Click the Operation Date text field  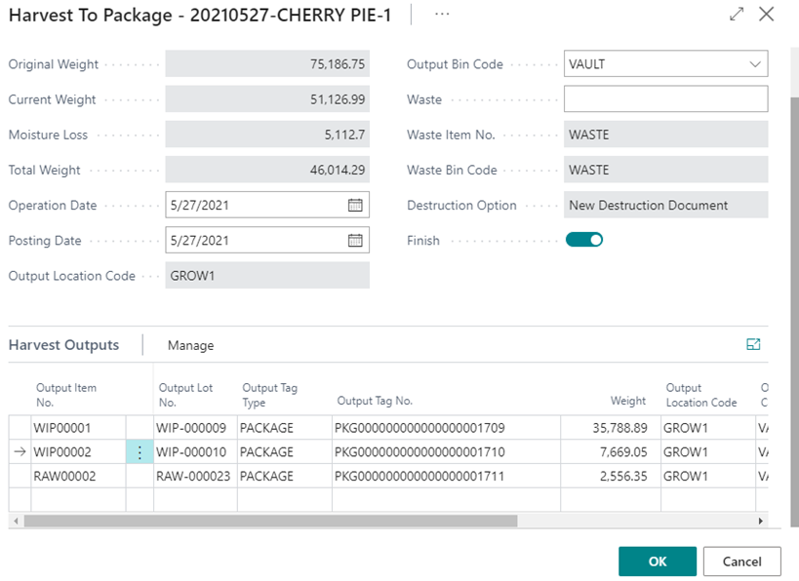pyautogui.click(x=254, y=206)
